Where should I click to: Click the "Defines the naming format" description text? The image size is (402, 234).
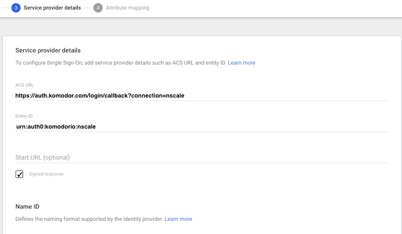click(x=89, y=219)
